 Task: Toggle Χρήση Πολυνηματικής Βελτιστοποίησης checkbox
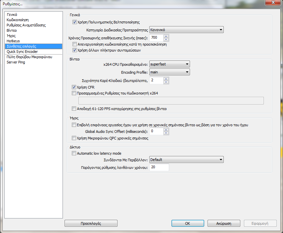[x=74, y=22]
